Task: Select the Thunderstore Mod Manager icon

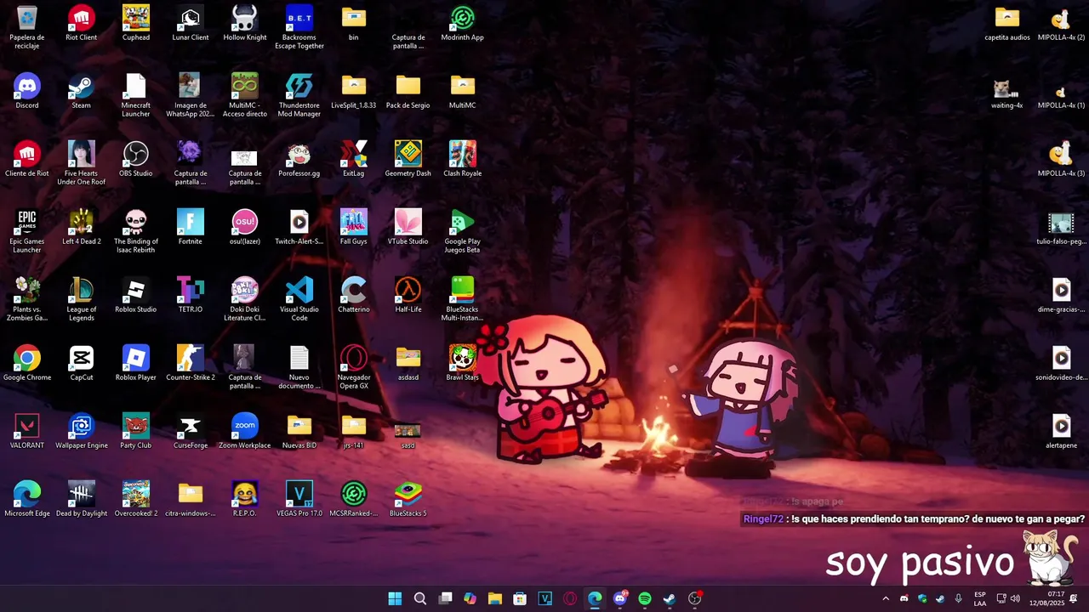Action: pyautogui.click(x=299, y=95)
